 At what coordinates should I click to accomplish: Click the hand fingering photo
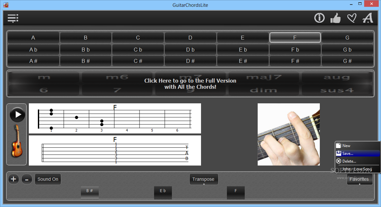(289, 134)
